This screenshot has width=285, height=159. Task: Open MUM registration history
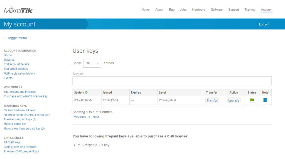click(x=19, y=74)
